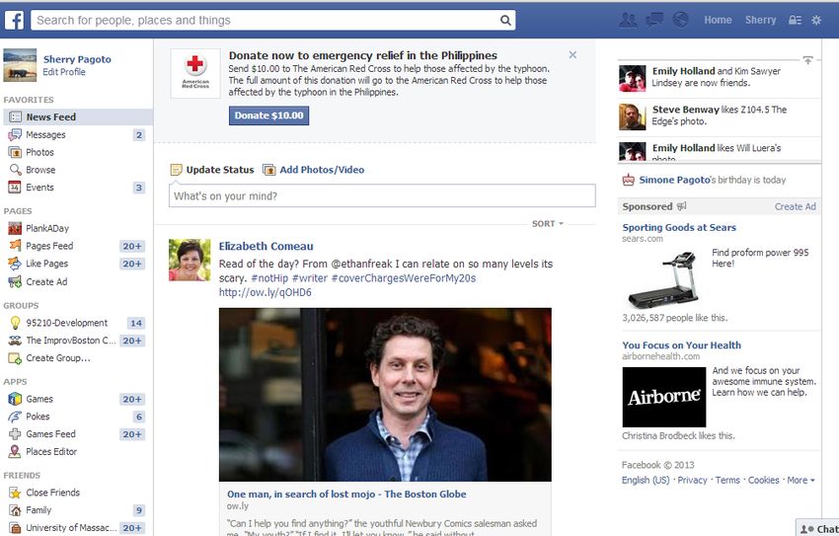Click the Cookies footer link
Image resolution: width=839 pixels, height=536 pixels.
(763, 481)
